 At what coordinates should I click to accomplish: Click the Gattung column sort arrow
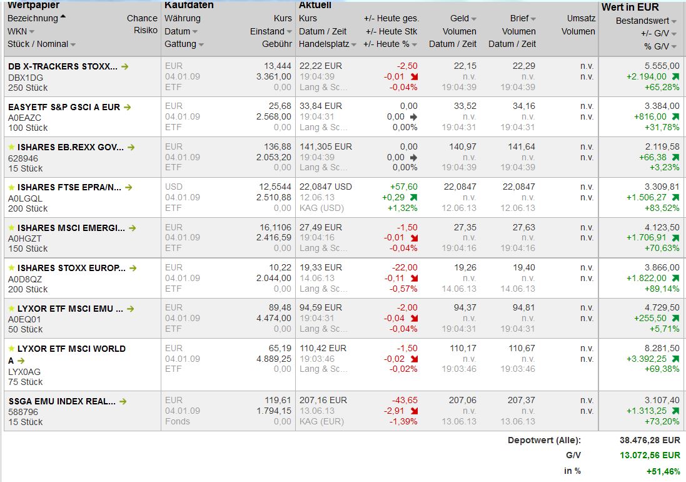[x=201, y=44]
